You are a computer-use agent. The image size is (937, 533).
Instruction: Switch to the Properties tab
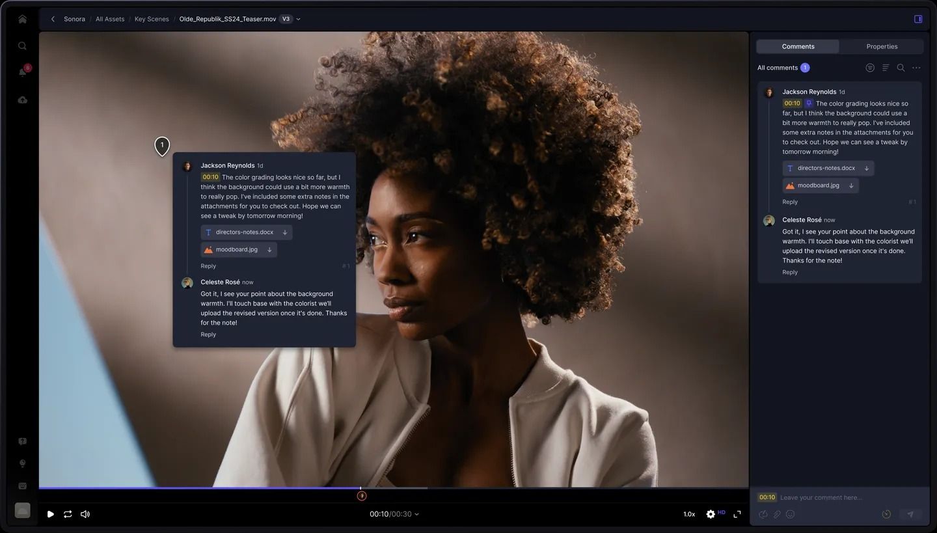pyautogui.click(x=882, y=46)
